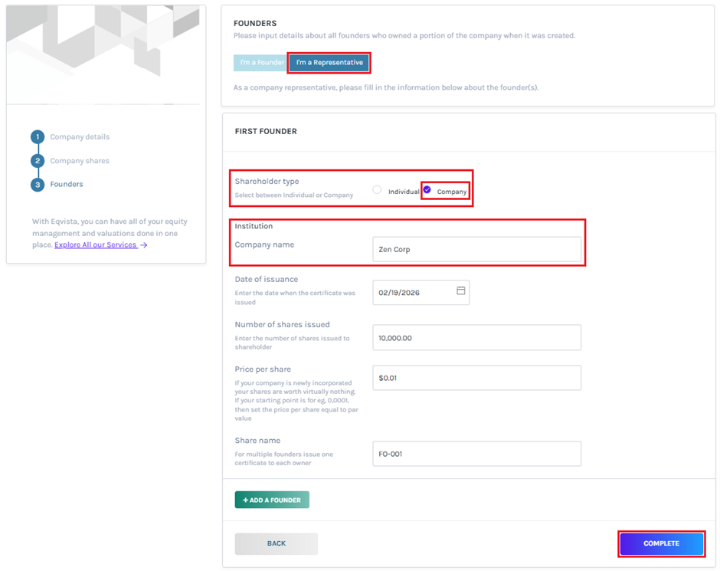This screenshot has width=720, height=571.
Task: Open the calendar icon in Date of issuance
Action: pyautogui.click(x=460, y=291)
